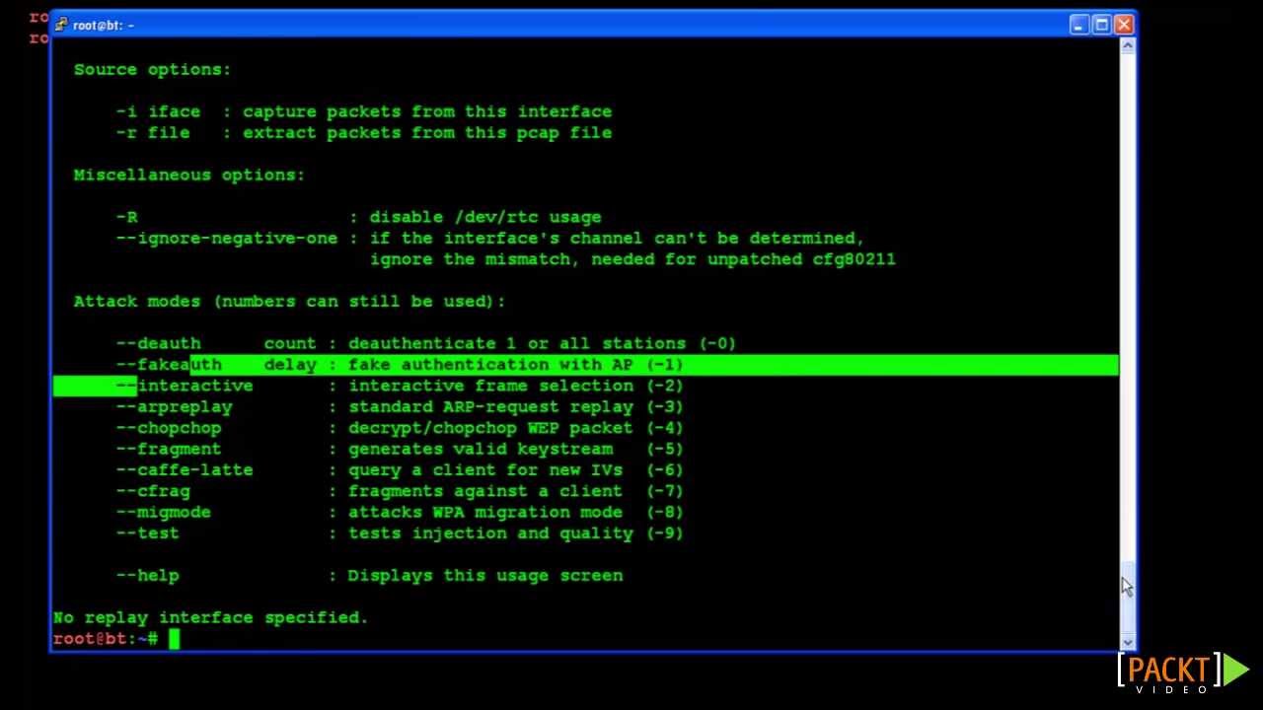Click the 'Miscellaneous options:' heading

point(189,176)
